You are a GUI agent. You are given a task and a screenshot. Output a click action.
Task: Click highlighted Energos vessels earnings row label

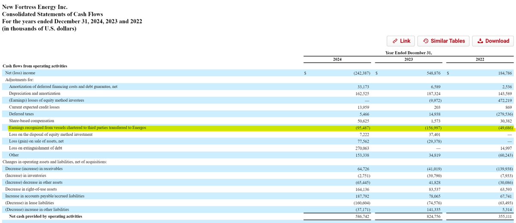77,128
